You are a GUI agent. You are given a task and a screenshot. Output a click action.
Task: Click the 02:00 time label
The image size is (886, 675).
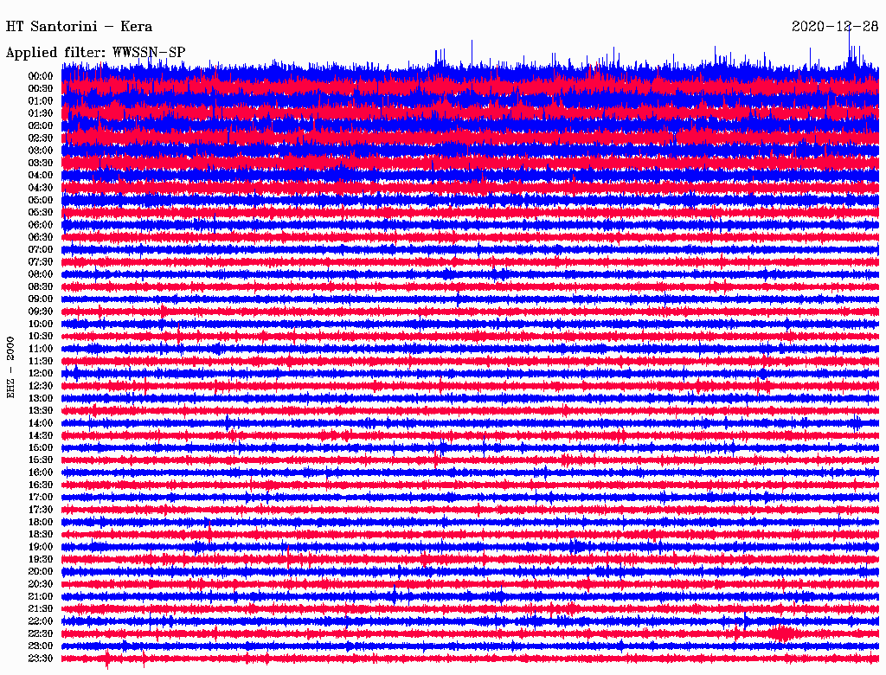tap(41, 126)
